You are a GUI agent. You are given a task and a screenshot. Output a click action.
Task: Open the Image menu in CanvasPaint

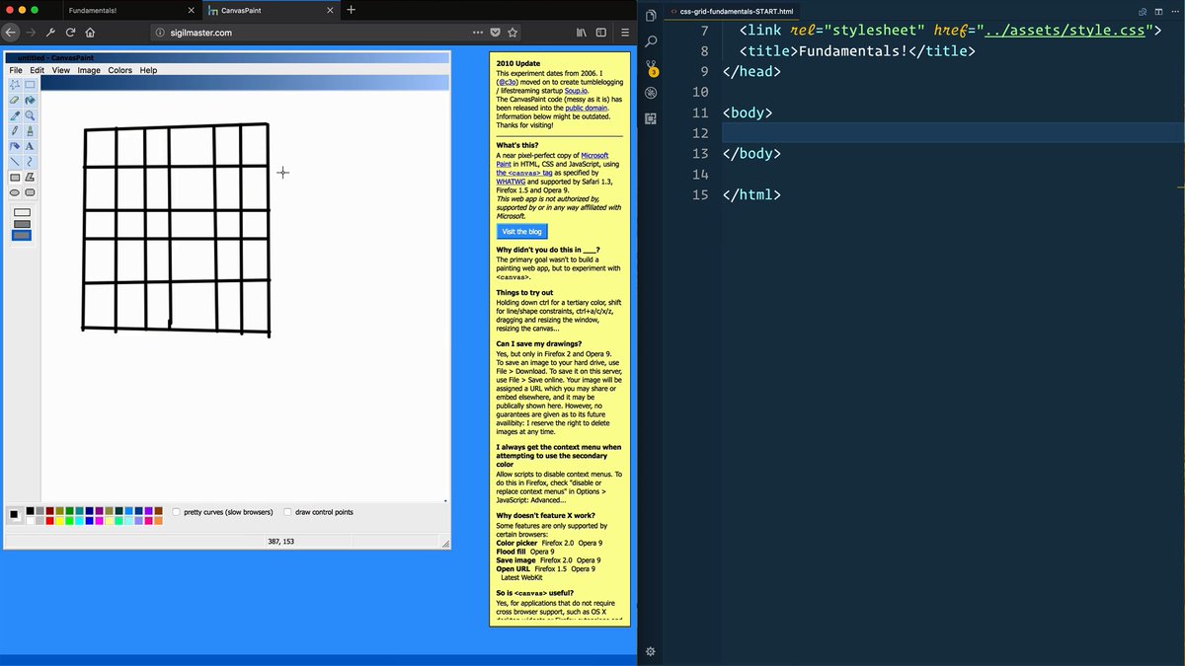click(x=89, y=70)
